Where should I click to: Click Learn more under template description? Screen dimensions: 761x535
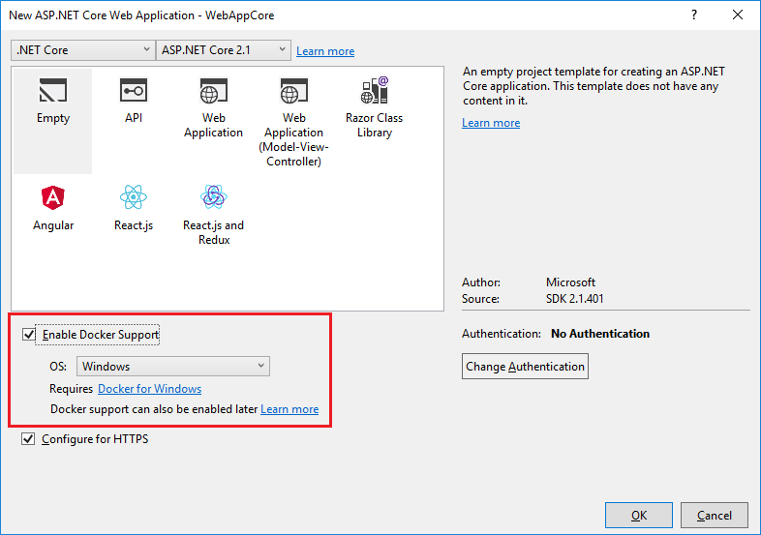tap(491, 123)
